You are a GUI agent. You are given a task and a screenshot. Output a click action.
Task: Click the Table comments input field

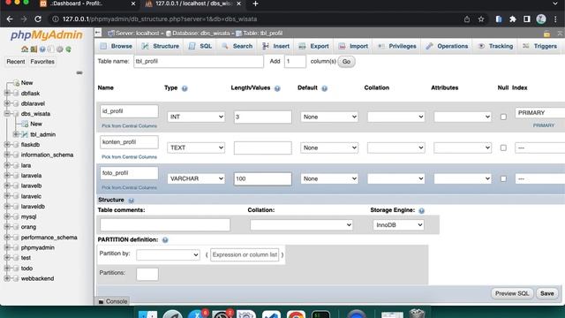(165, 225)
